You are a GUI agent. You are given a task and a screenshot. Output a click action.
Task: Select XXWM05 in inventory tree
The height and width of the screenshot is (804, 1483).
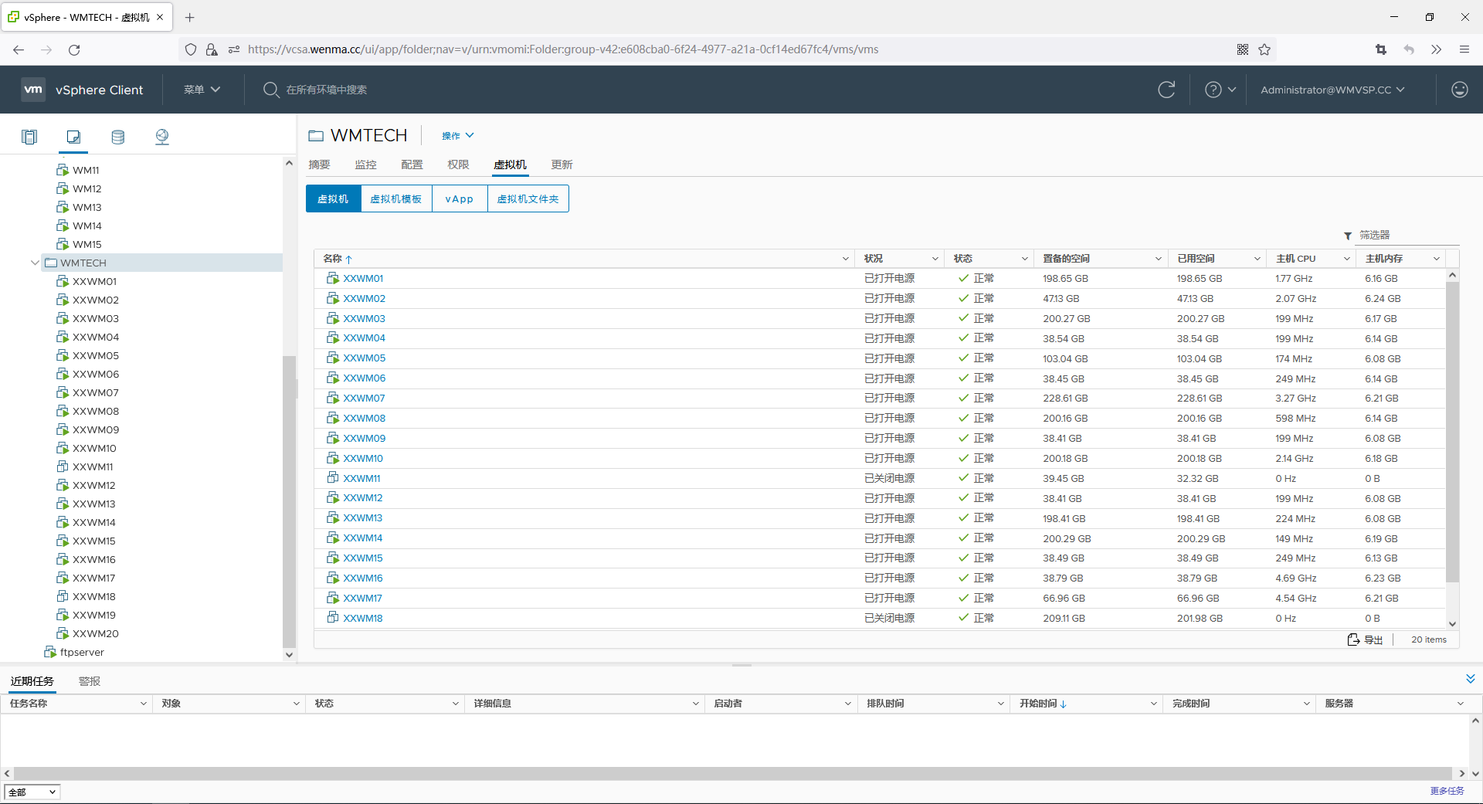[x=96, y=355]
